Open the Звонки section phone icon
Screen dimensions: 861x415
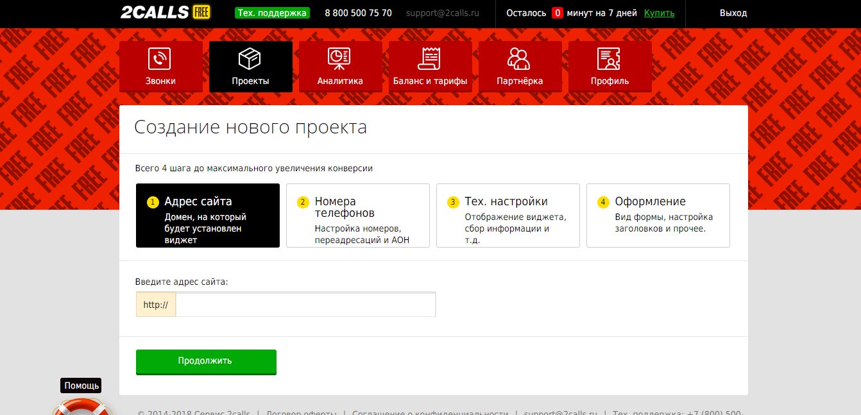point(160,59)
